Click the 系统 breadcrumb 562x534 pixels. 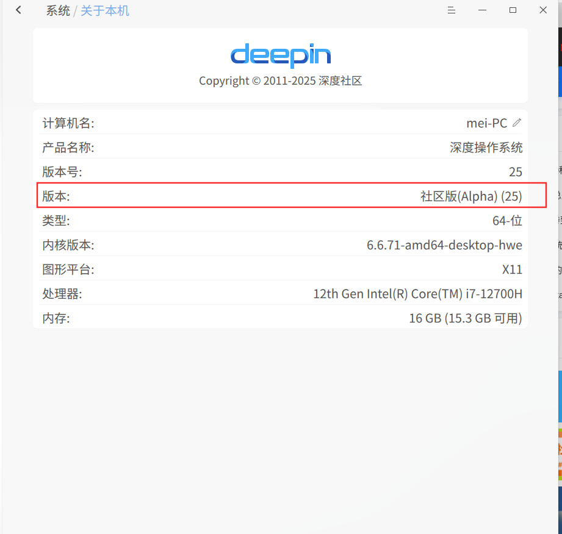point(58,11)
